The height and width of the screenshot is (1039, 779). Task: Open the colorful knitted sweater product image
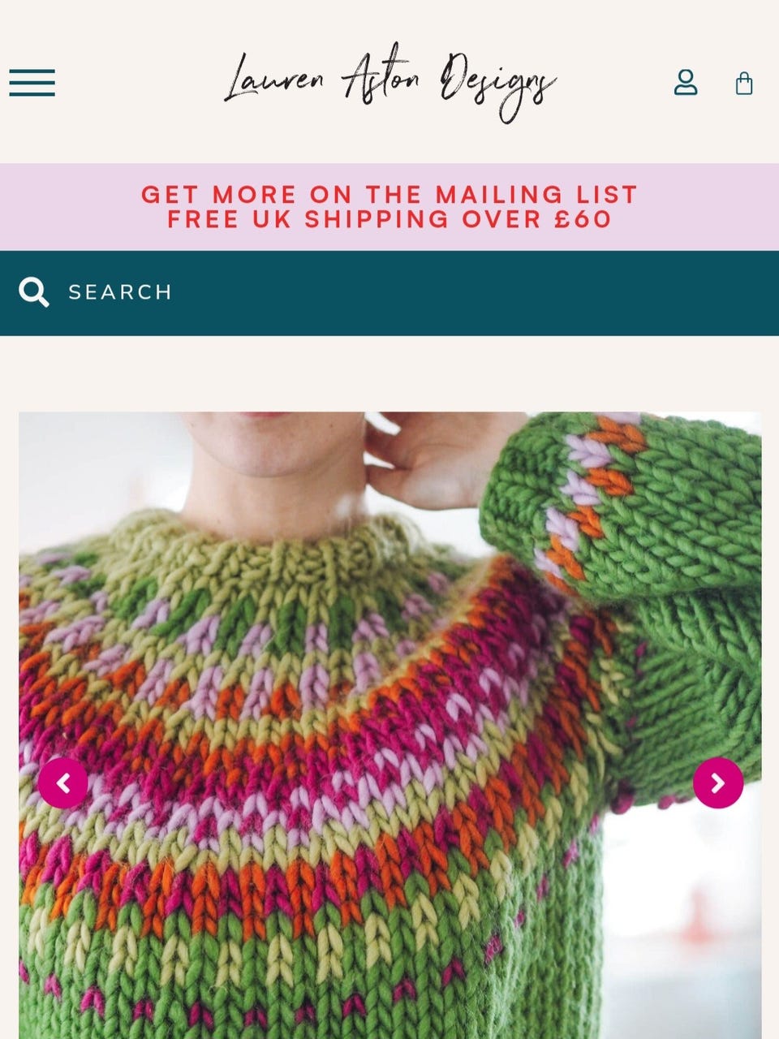tap(389, 725)
